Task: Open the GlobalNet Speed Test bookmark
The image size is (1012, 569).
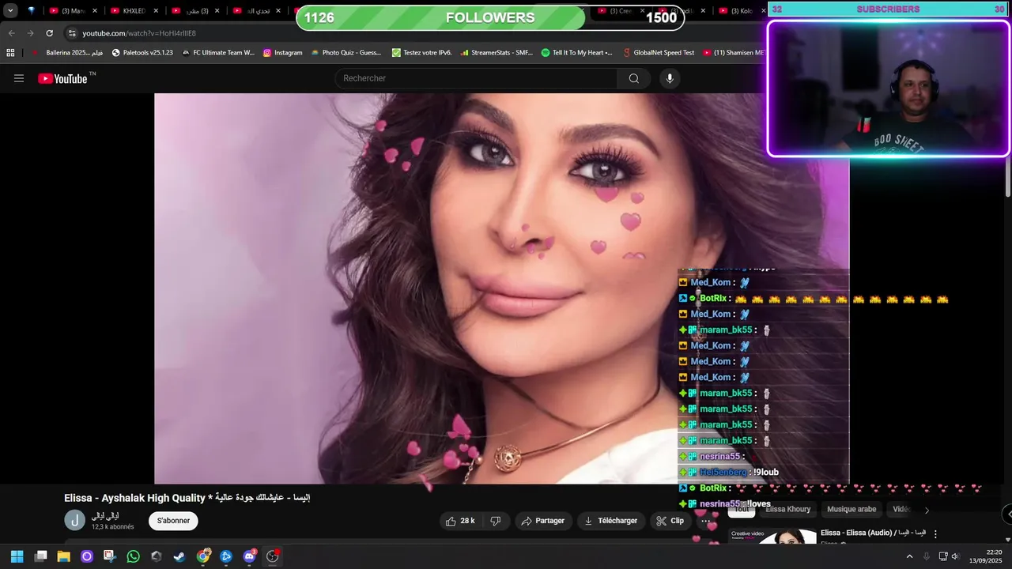Action: [x=658, y=53]
